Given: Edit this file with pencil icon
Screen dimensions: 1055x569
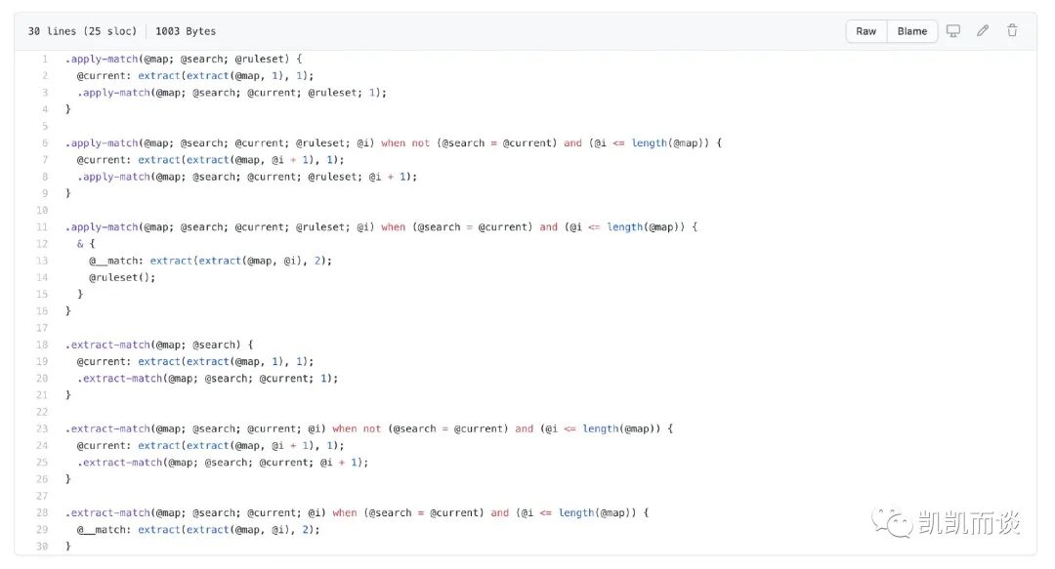Looking at the screenshot, I should click(983, 31).
